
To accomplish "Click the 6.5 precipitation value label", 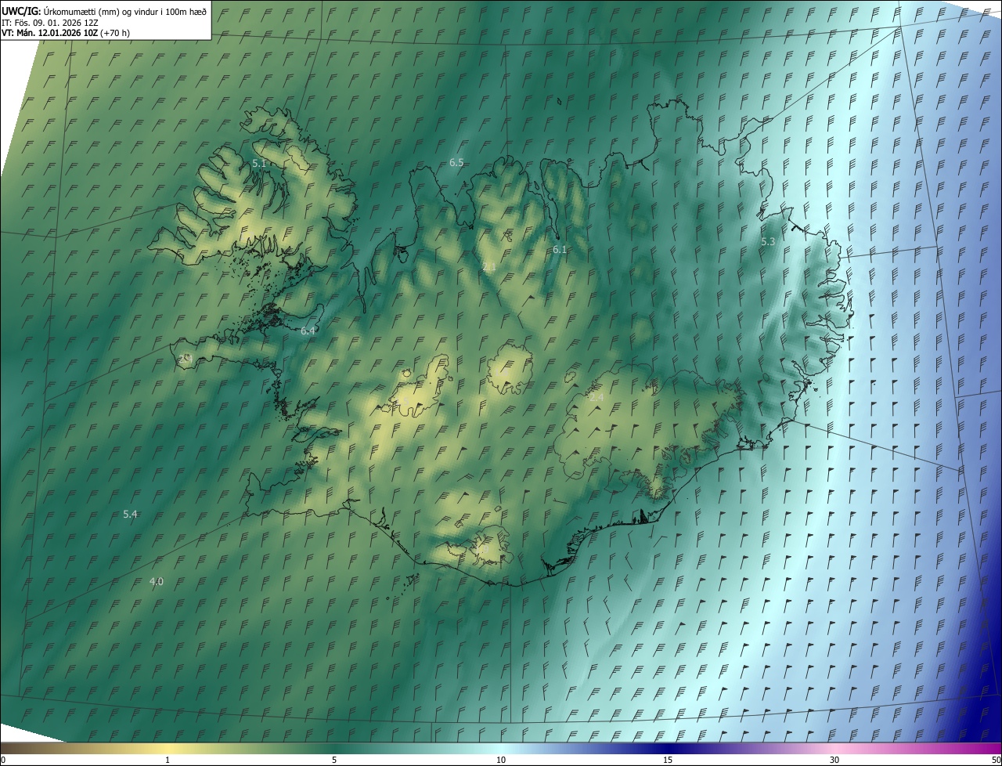I will click(456, 162).
